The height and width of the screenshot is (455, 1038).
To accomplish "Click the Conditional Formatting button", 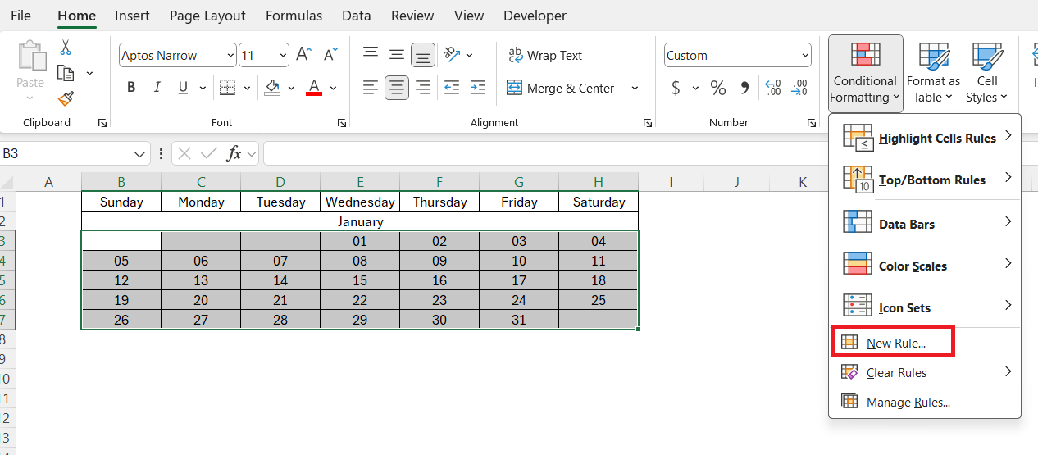I will [865, 73].
